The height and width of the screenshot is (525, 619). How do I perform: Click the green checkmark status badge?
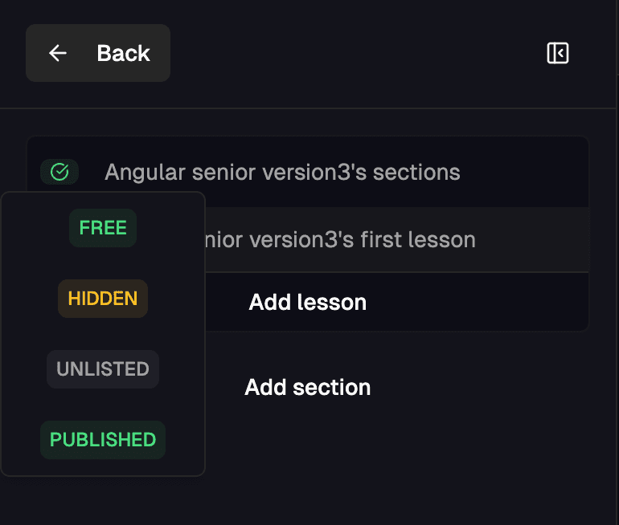click(x=59, y=172)
